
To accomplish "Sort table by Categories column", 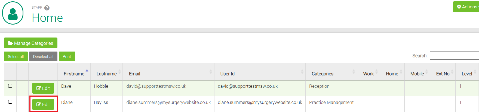I will point(322,74).
